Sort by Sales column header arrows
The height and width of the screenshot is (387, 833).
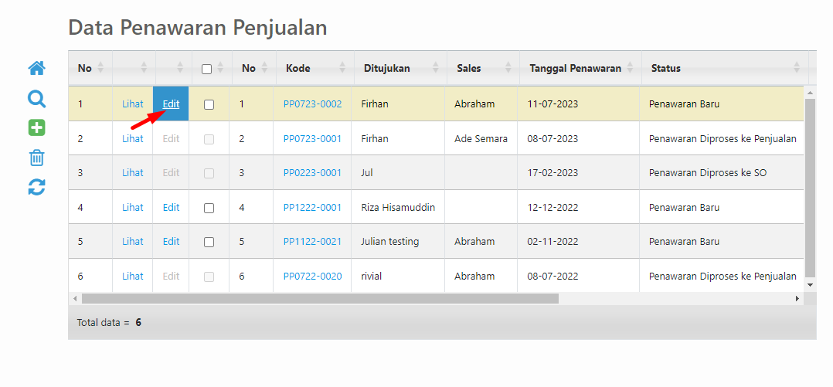508,68
